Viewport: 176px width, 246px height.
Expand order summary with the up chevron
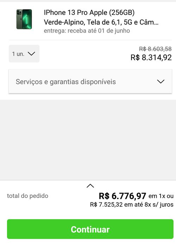coord(90,186)
